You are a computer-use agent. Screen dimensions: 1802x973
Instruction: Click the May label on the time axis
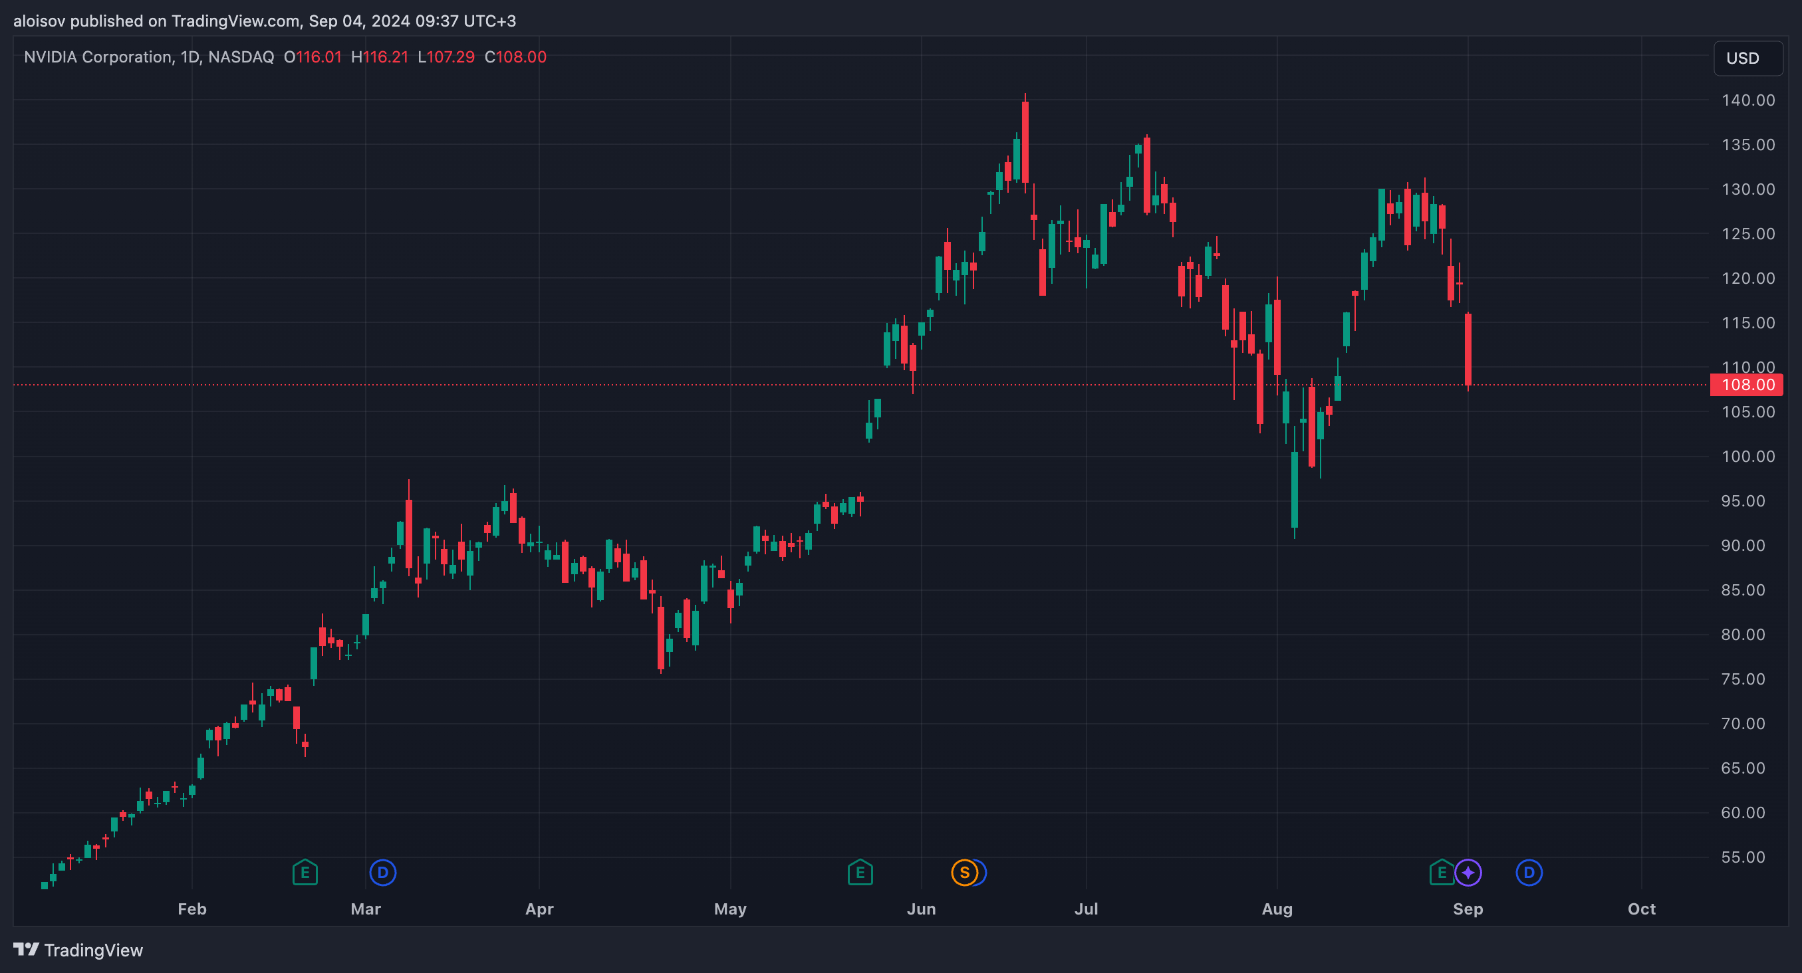[730, 909]
